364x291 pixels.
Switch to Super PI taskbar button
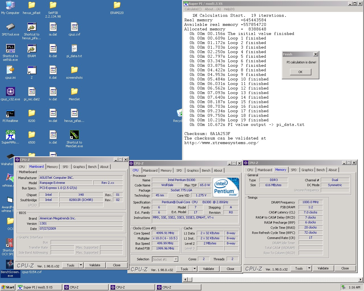pos(39,287)
